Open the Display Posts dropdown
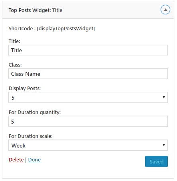This screenshot has height=181, width=177. 88,97
